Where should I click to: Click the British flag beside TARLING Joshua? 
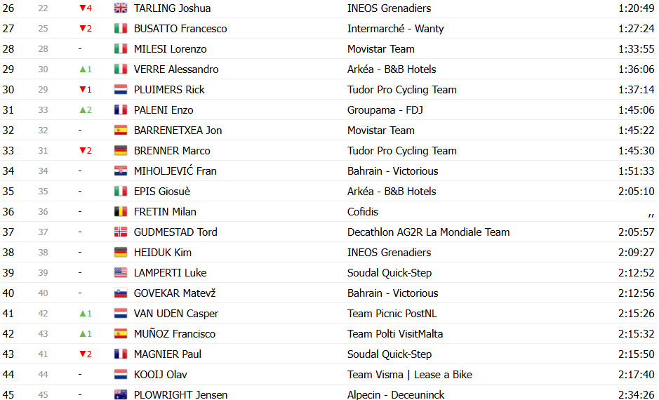121,8
